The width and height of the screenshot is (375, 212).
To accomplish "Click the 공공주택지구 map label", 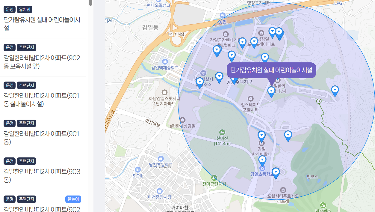I will (x=239, y=82).
